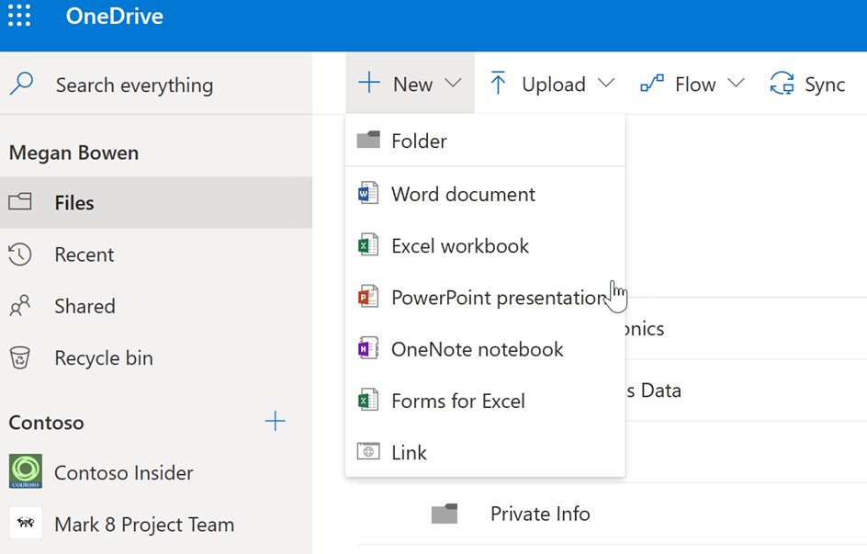The image size is (867, 554).
Task: Expand the Upload dropdown chevron
Action: pyautogui.click(x=606, y=84)
